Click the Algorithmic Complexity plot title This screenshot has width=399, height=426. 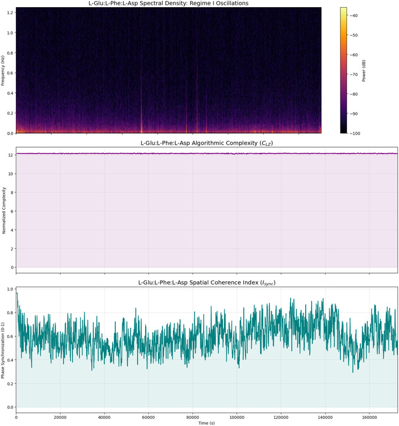point(207,143)
